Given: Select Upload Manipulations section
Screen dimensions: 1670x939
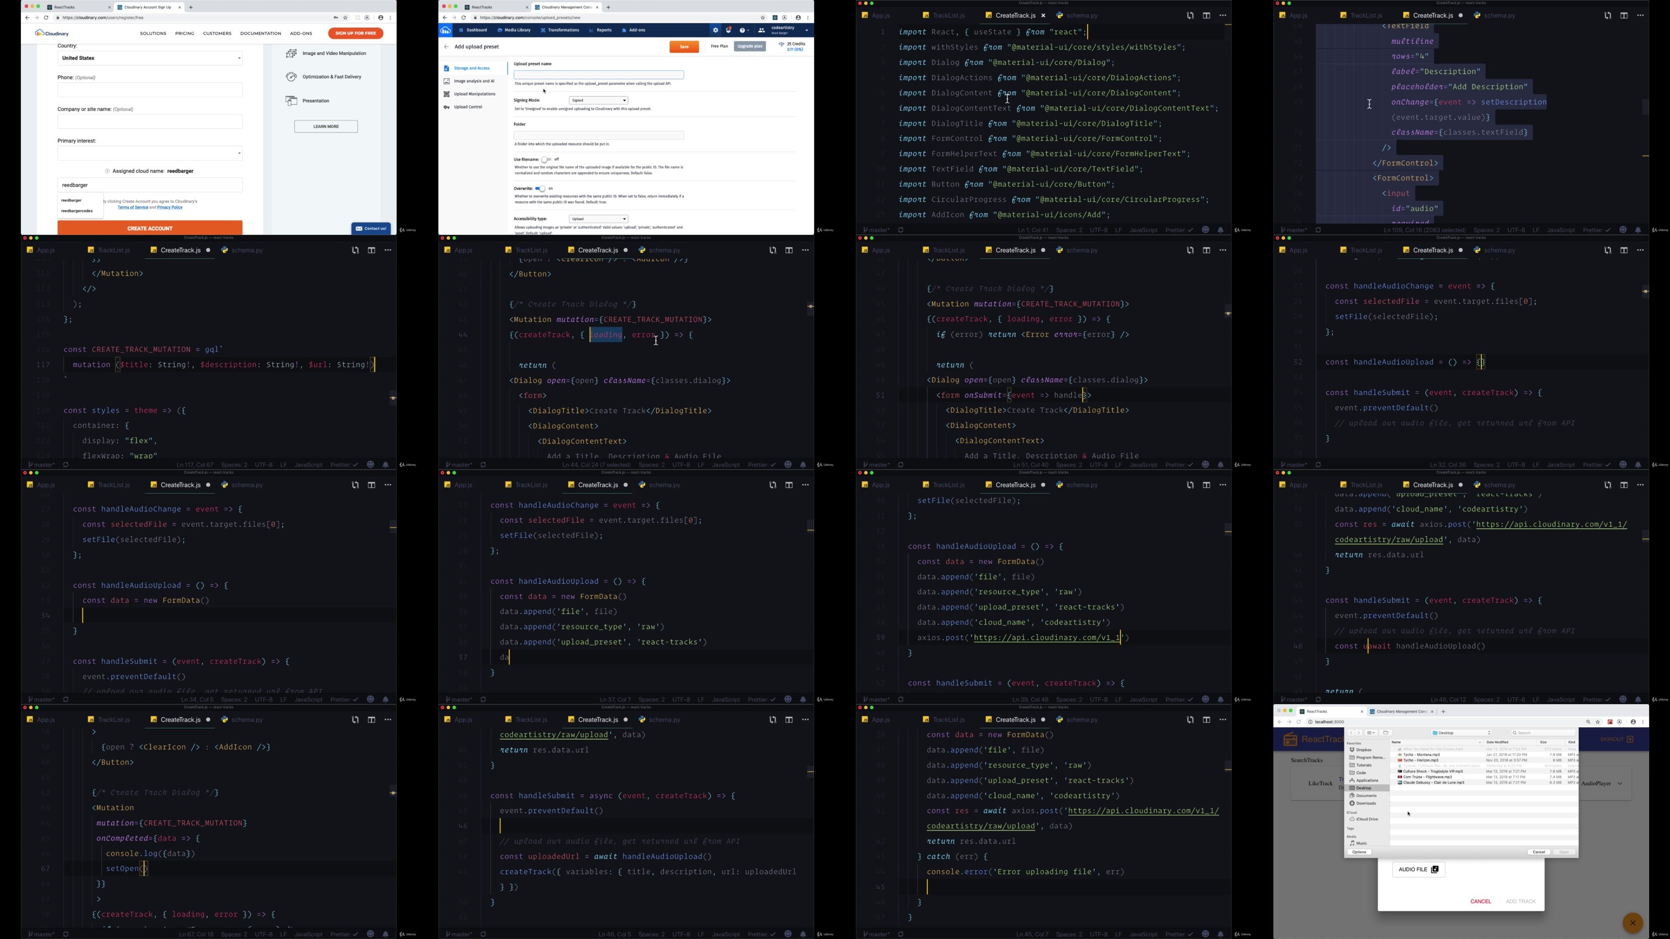Looking at the screenshot, I should tap(469, 94).
